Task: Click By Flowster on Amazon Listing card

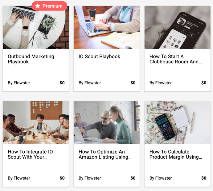Action: (x=90, y=178)
